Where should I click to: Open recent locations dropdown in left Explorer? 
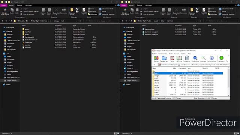[x=9, y=21]
